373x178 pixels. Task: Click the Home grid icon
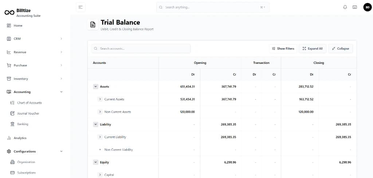pos(9,26)
